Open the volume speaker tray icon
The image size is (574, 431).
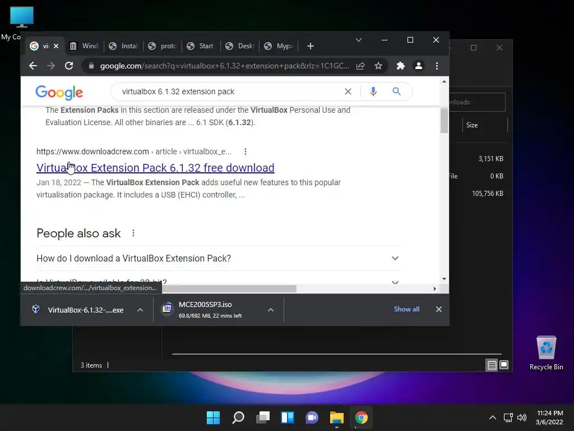(x=522, y=418)
